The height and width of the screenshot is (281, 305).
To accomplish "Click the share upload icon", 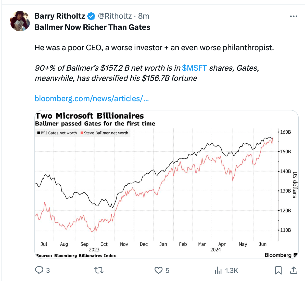I will [294, 270].
